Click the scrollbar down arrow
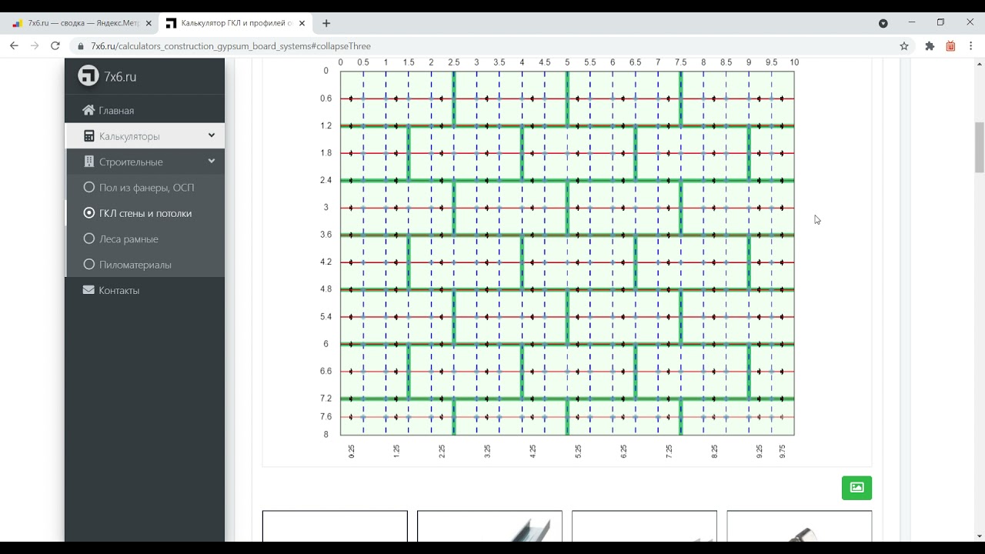Image resolution: width=985 pixels, height=554 pixels. [979, 536]
